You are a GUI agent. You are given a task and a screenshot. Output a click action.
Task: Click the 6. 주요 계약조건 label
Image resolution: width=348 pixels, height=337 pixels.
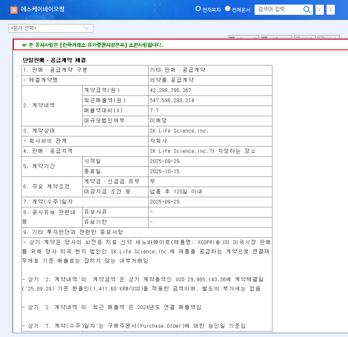click(46, 186)
